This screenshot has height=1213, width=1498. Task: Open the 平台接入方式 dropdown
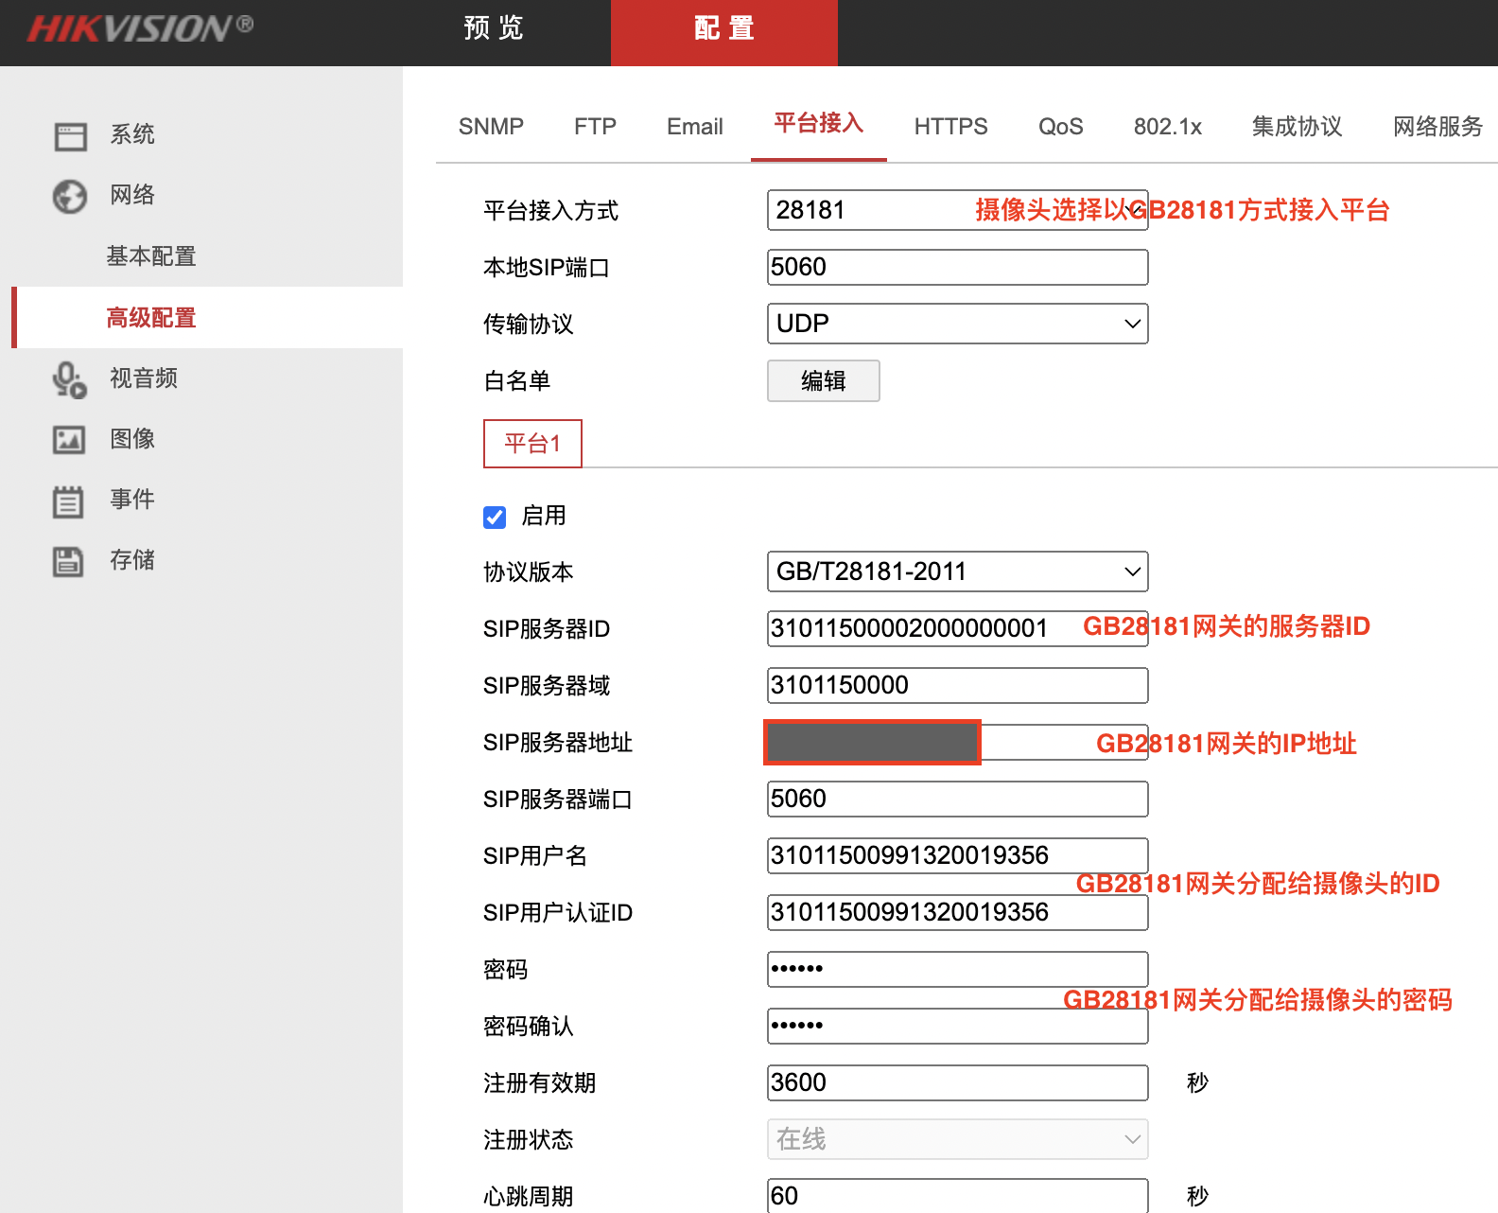[x=957, y=210]
